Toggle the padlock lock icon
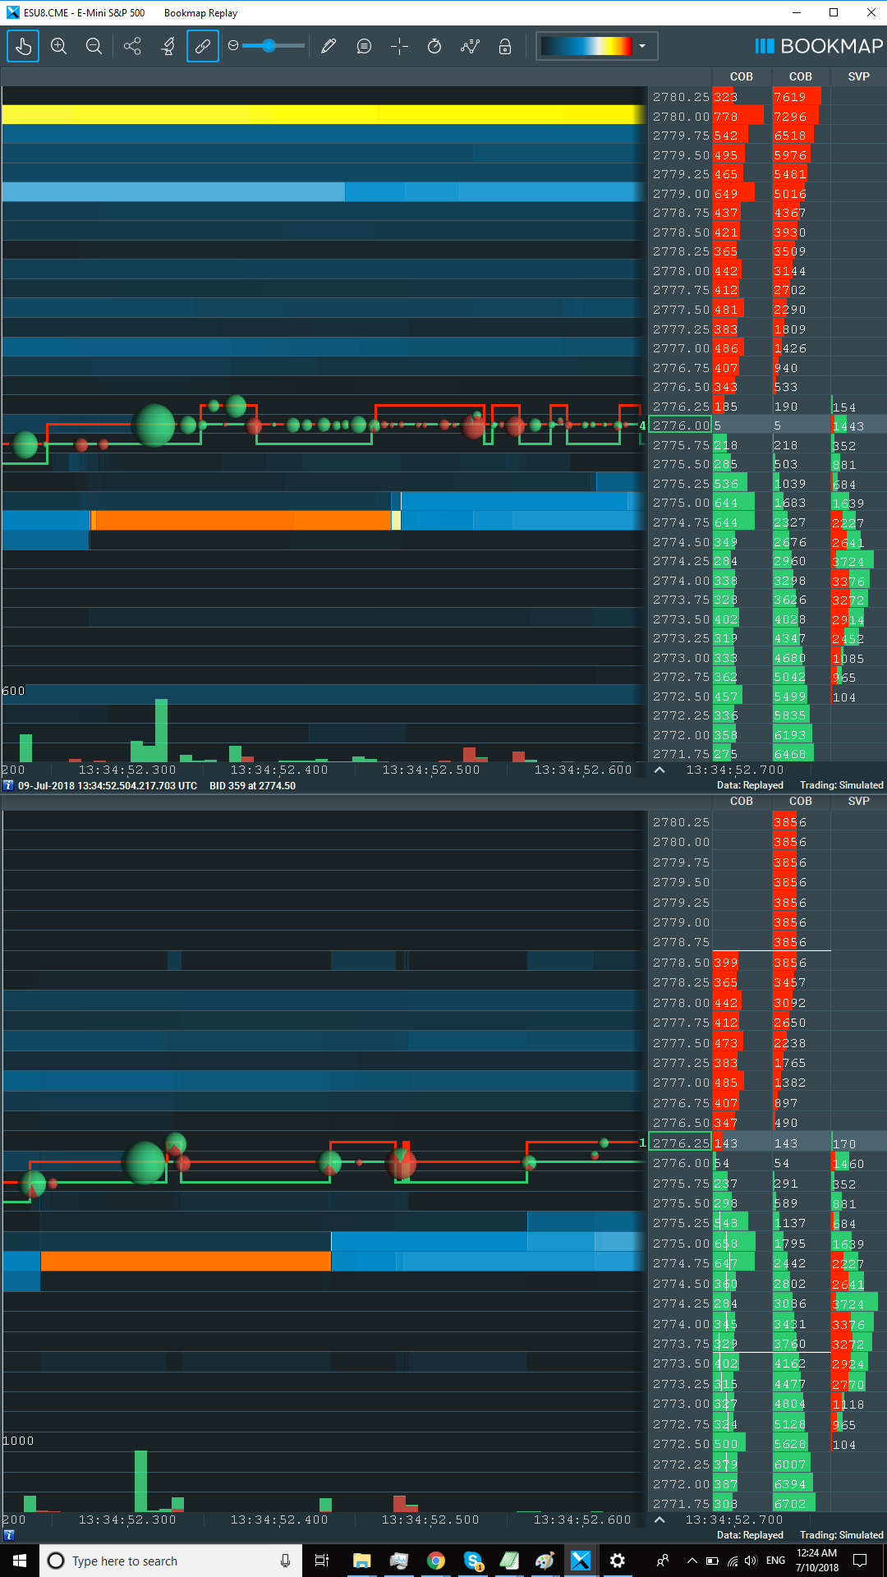Screen dimensions: 887x1577 (505, 46)
